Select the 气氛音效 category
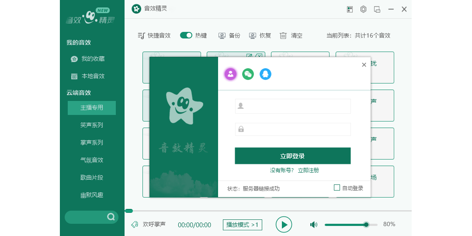This screenshot has height=236, width=472. pos(92,160)
